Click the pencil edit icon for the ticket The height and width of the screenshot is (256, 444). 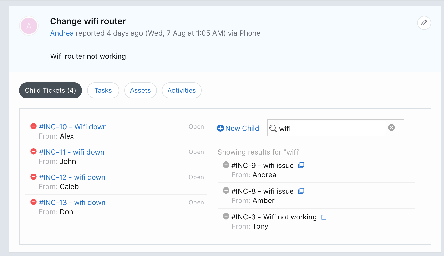(x=424, y=23)
